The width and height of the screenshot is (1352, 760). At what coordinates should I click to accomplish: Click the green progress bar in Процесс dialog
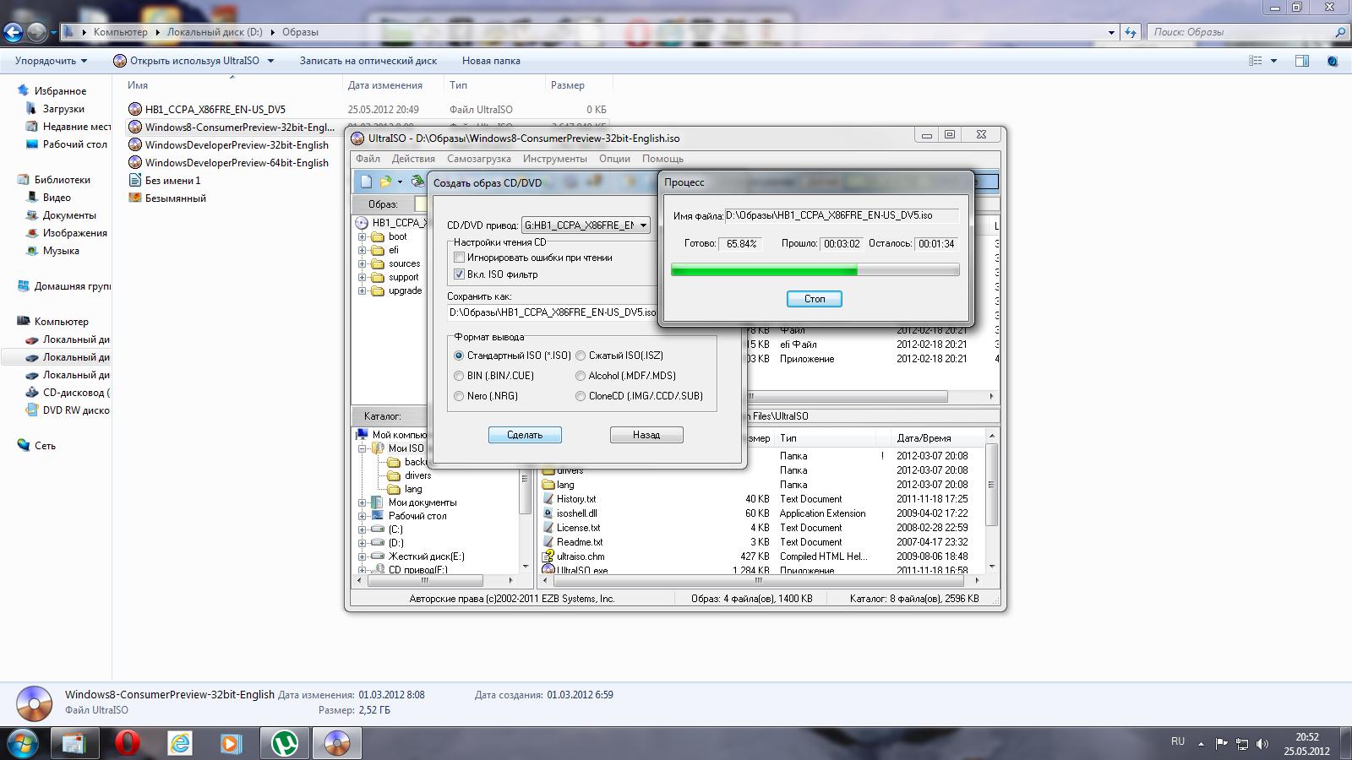815,270
